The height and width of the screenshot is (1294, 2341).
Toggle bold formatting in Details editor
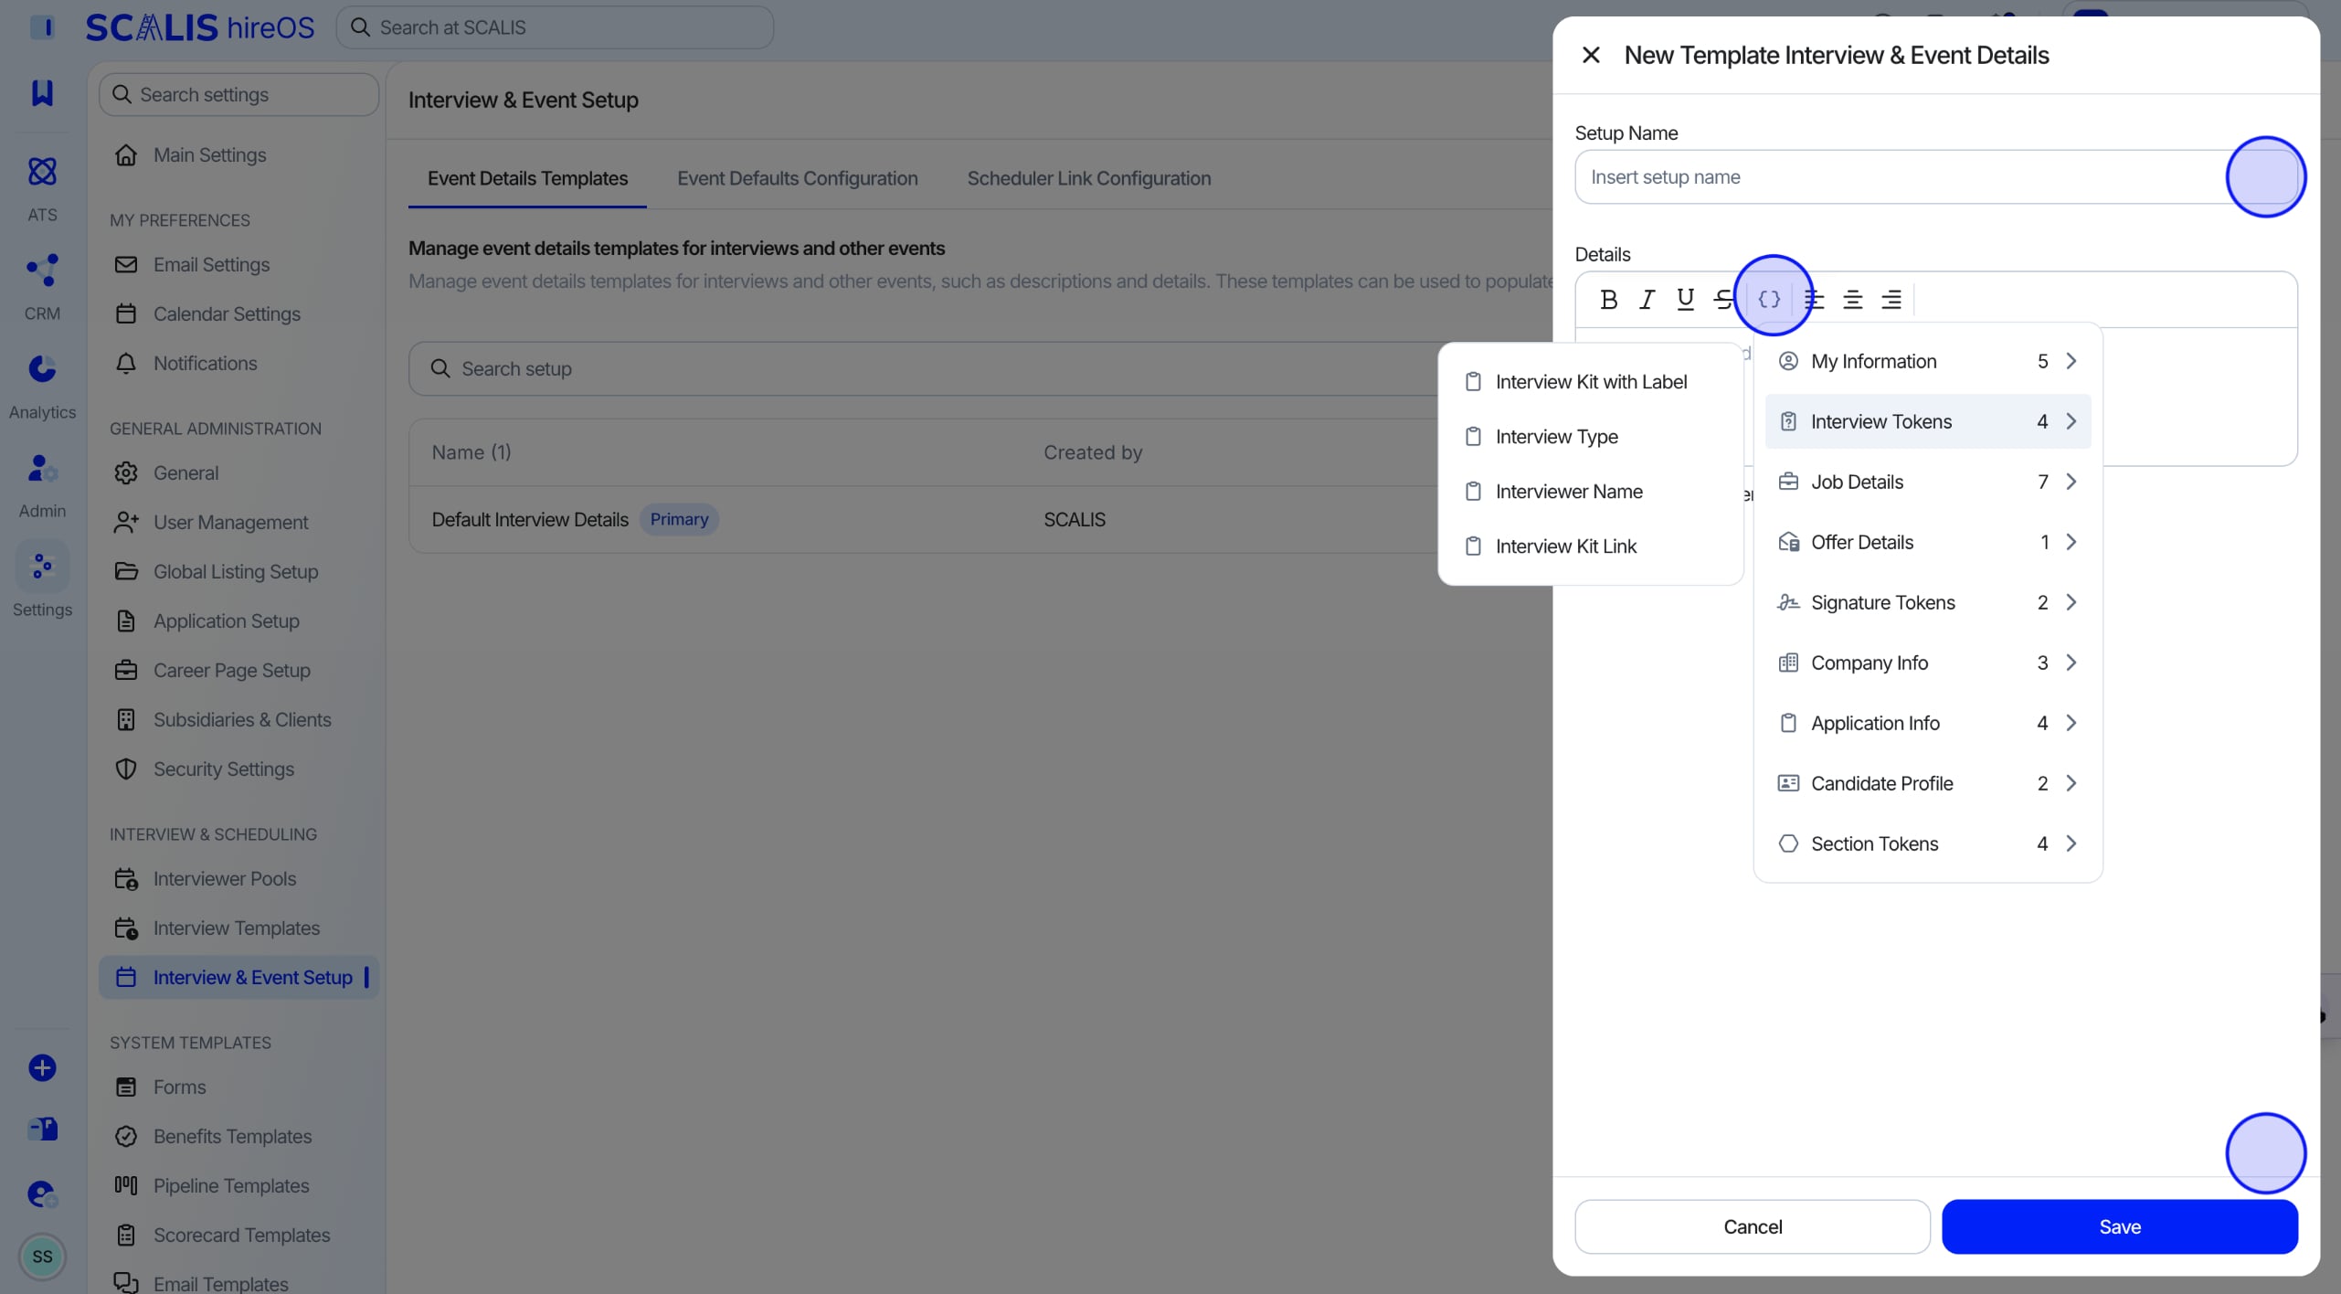1608,299
